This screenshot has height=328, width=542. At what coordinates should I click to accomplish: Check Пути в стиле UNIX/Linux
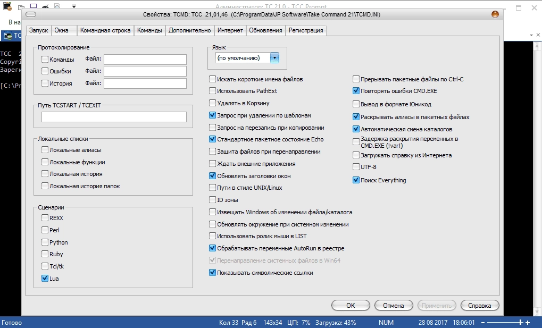[212, 188]
